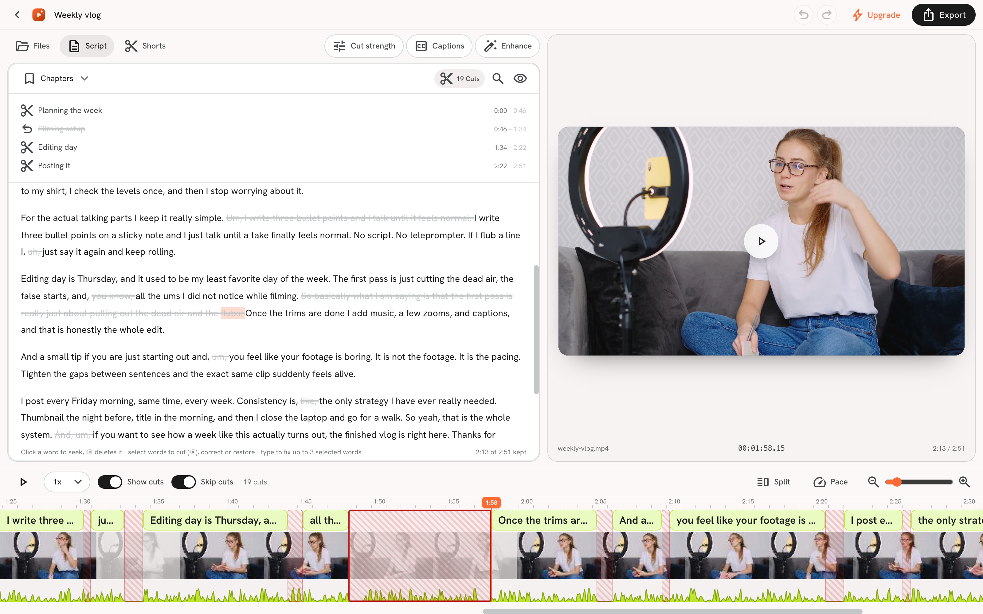Play the video in the preview
983x614 pixels.
click(761, 241)
